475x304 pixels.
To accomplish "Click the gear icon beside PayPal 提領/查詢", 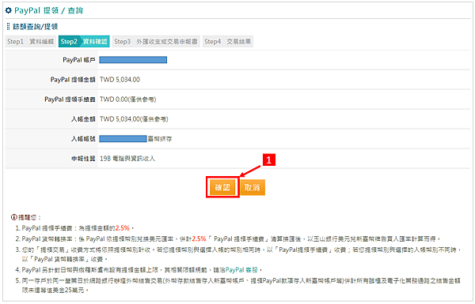I will tap(9, 10).
